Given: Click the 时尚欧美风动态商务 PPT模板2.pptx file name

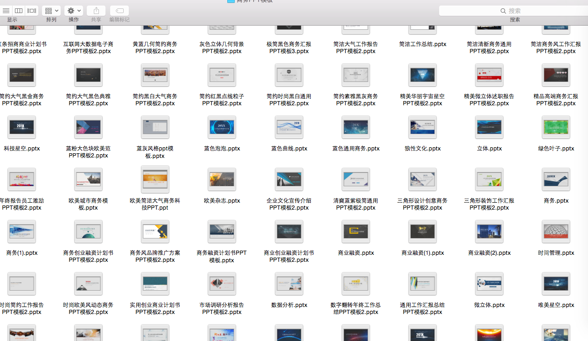Looking at the screenshot, I should pos(88,308).
